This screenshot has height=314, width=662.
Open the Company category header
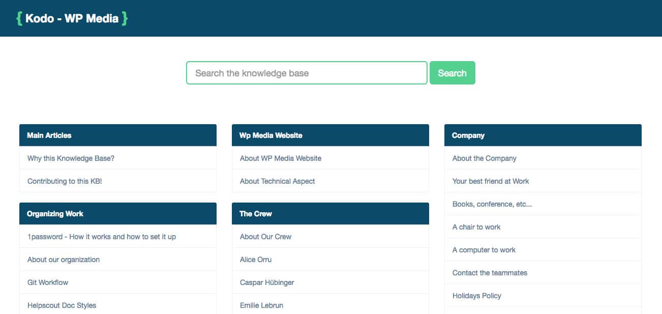pos(543,135)
